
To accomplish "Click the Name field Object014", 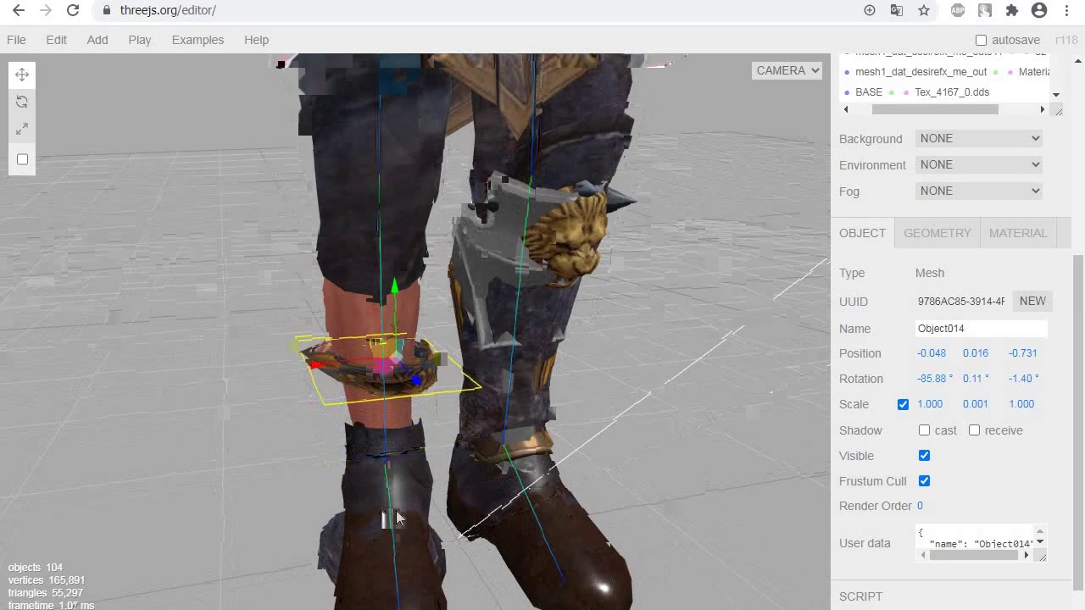I will point(982,329).
